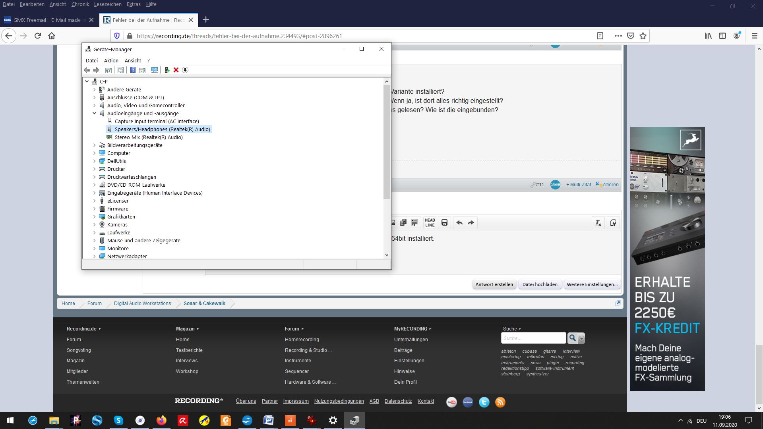Open the Ansicht menu in Geräte-Manager
763x429 pixels.
pyautogui.click(x=133, y=60)
